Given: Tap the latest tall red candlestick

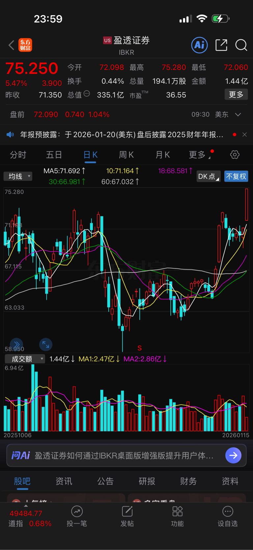Looking at the screenshot, I should (246, 204).
